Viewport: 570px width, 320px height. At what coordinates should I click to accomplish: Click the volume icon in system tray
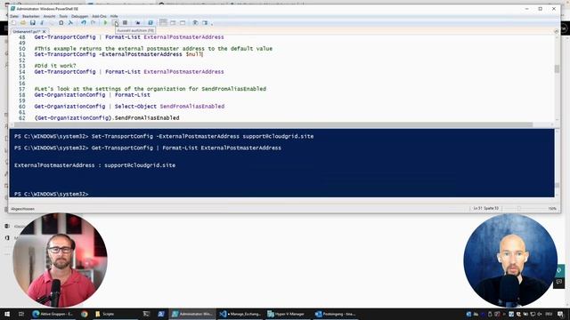(540, 314)
